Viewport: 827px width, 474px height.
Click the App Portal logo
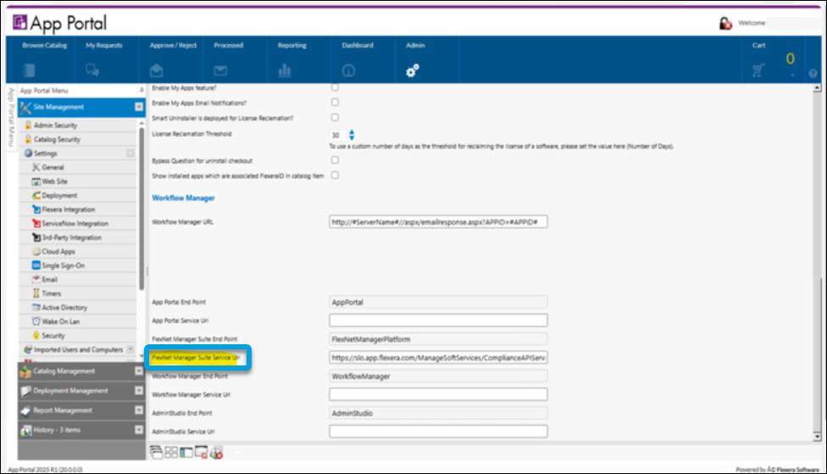59,23
